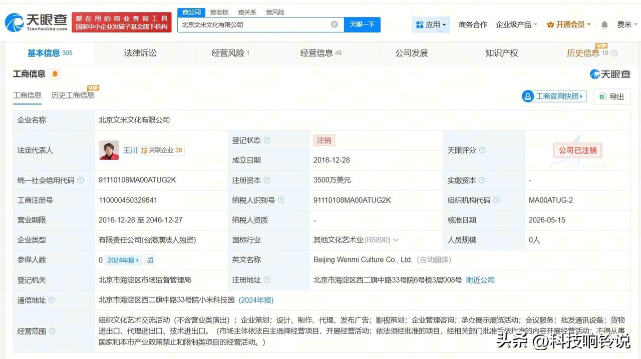Switch to the 查公司 search tab
641x359 pixels.
point(191,12)
